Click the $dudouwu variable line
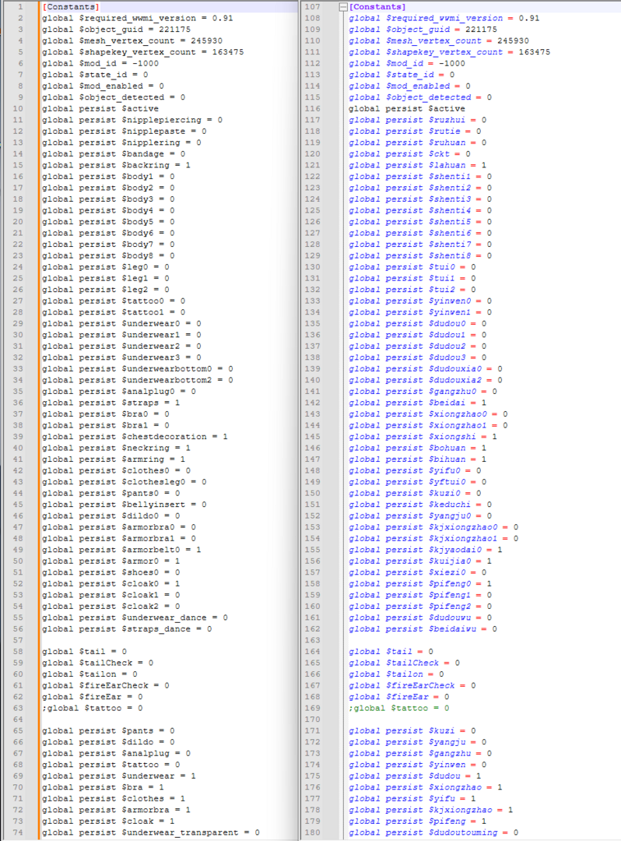 (420, 618)
